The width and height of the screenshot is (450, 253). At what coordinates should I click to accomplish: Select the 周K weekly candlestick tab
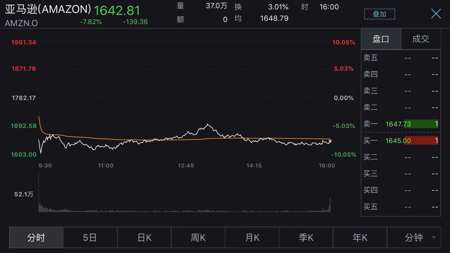tap(198, 237)
